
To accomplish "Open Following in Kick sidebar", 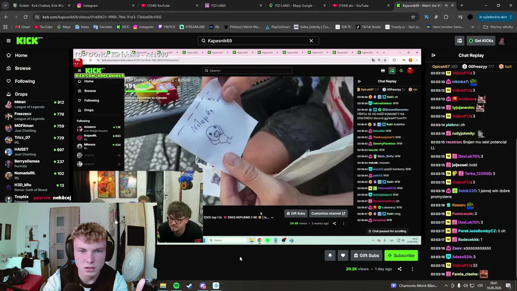I will pyautogui.click(x=25, y=81).
